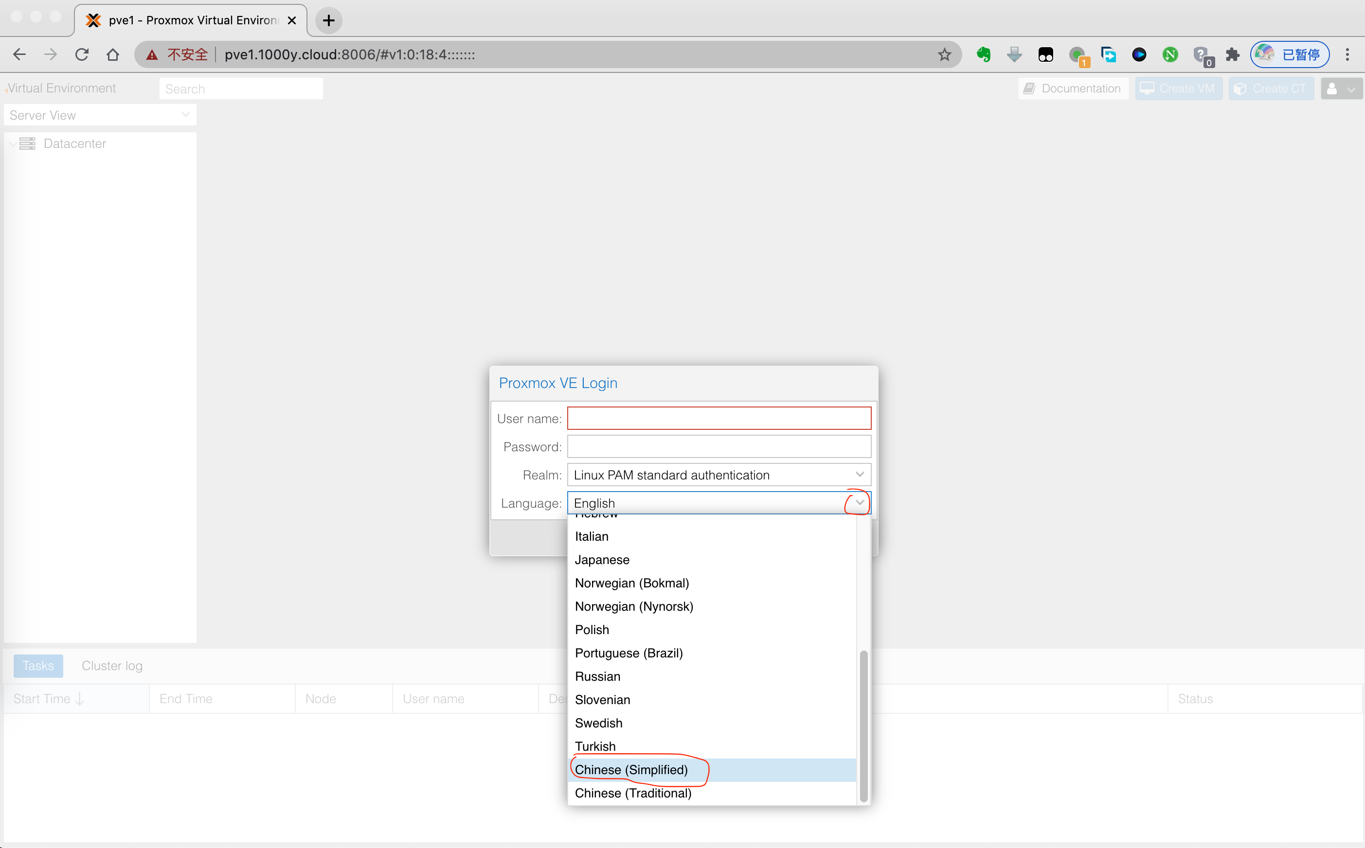The image size is (1365, 848).
Task: Sort by User name column header
Action: [x=466, y=699]
